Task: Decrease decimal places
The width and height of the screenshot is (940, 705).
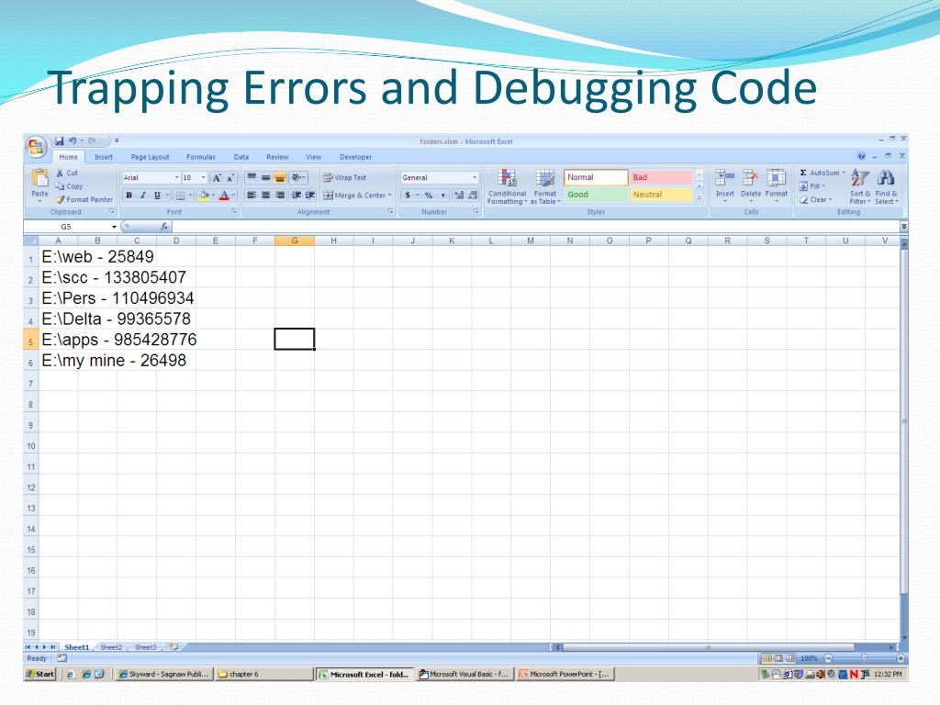Action: pyautogui.click(x=473, y=196)
